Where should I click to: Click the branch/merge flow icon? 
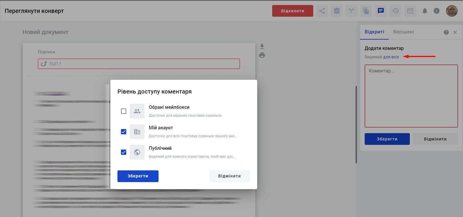[x=351, y=11]
